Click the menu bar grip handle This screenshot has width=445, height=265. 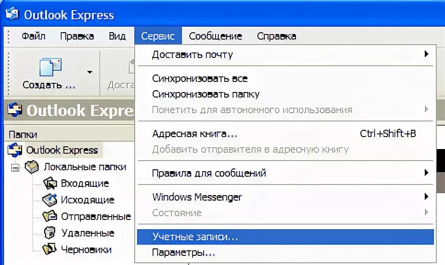[8, 36]
